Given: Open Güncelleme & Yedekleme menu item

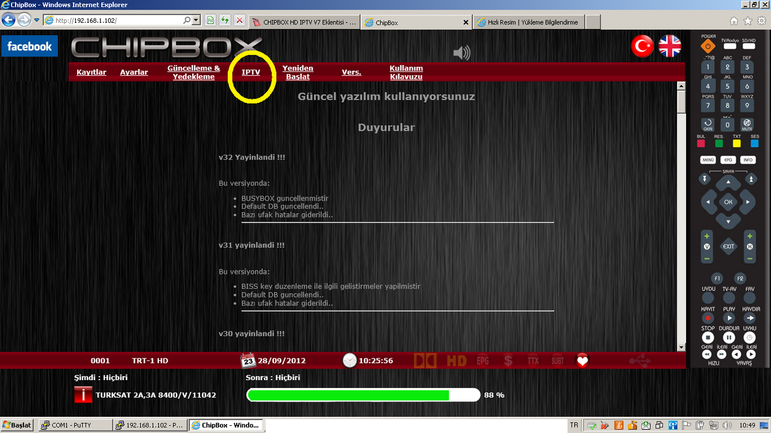Looking at the screenshot, I should 194,73.
